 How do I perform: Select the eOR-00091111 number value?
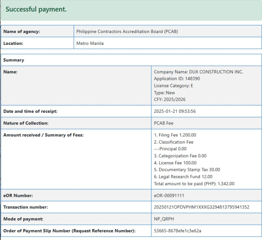pos(169,196)
